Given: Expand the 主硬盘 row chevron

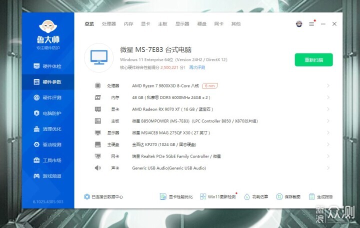Looking at the screenshot, I should point(328,144).
